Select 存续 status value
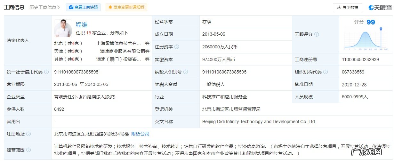 pyautogui.click(x=207, y=22)
